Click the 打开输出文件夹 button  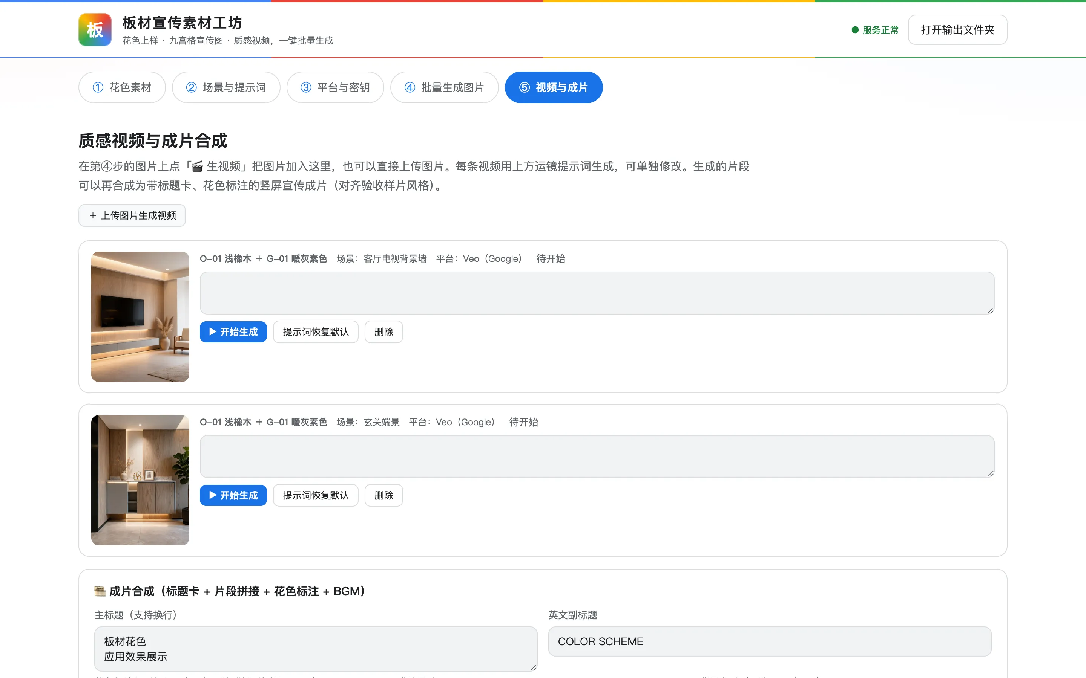958,30
